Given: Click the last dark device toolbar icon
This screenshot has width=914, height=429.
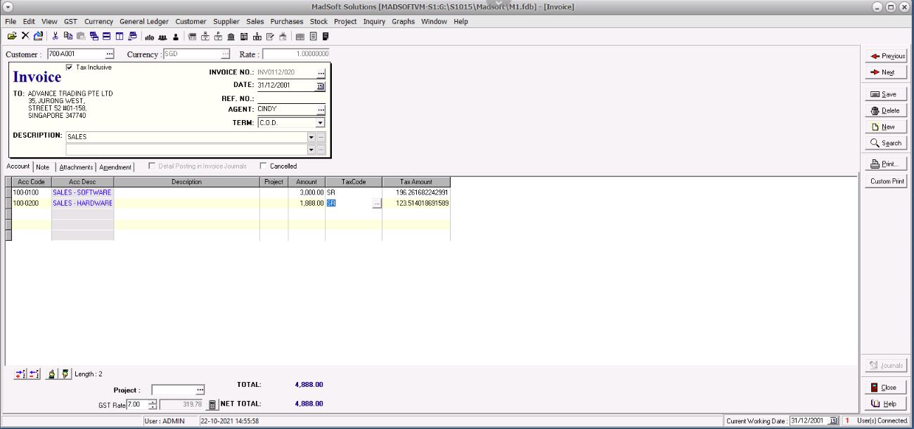Looking at the screenshot, I should click(326, 35).
